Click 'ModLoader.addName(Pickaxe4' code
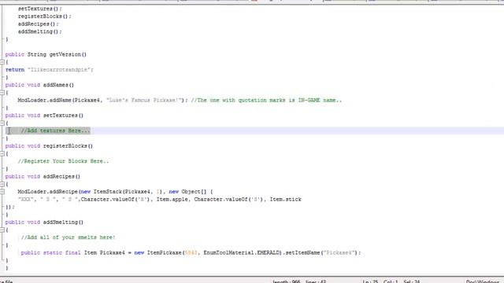504x283 pixels. click(x=59, y=100)
